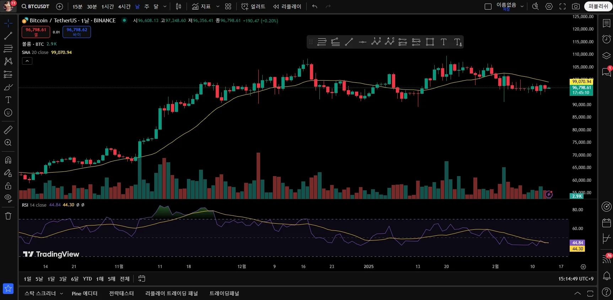Switch to the Pine 에디터 tab
This screenshot has width=613, height=300.
coord(85,293)
